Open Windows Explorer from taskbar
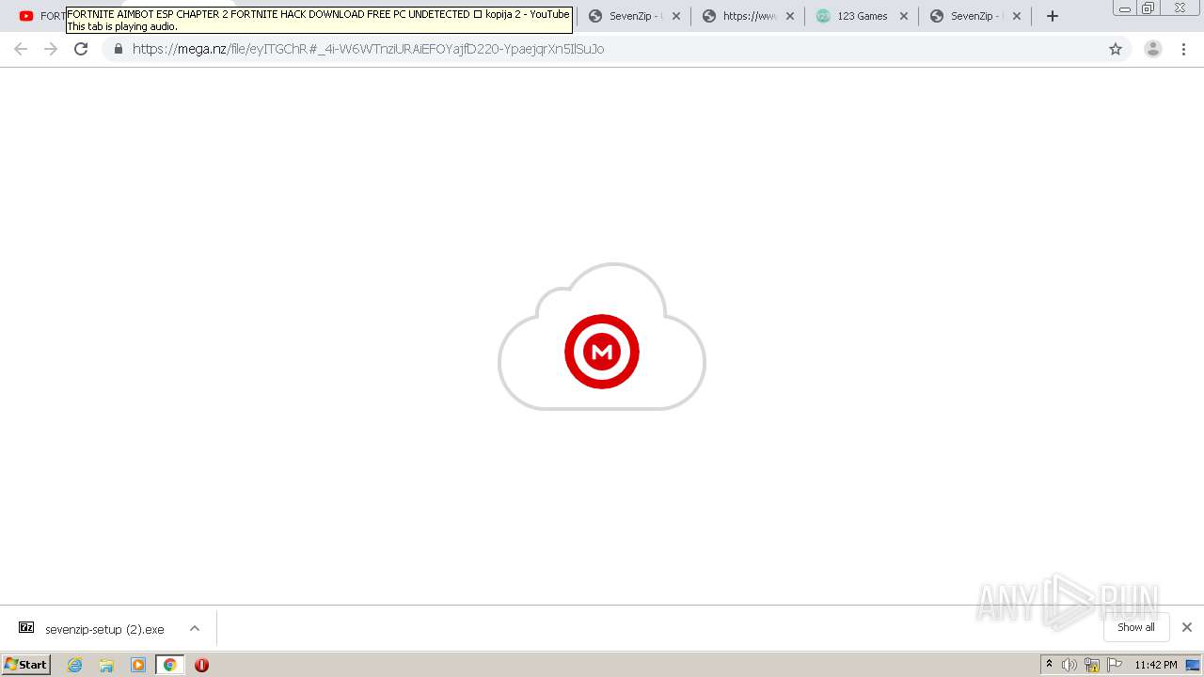 pyautogui.click(x=106, y=665)
